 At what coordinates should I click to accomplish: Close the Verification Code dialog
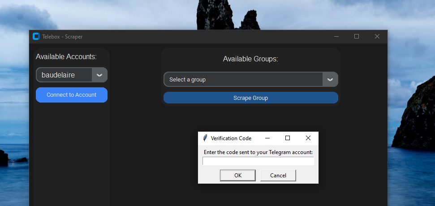(308, 138)
